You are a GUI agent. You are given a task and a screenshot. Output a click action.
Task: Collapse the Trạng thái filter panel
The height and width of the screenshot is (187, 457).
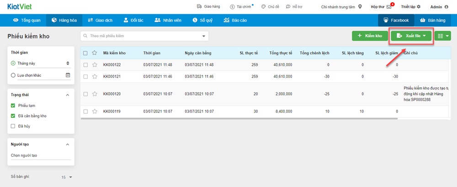coord(68,95)
